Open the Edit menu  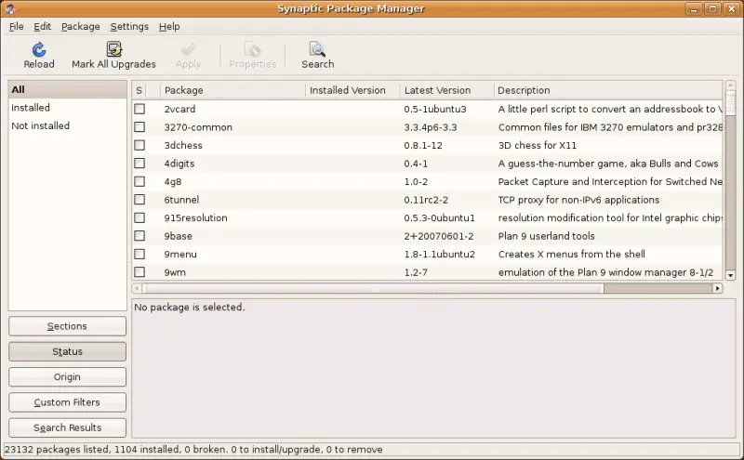[42, 27]
